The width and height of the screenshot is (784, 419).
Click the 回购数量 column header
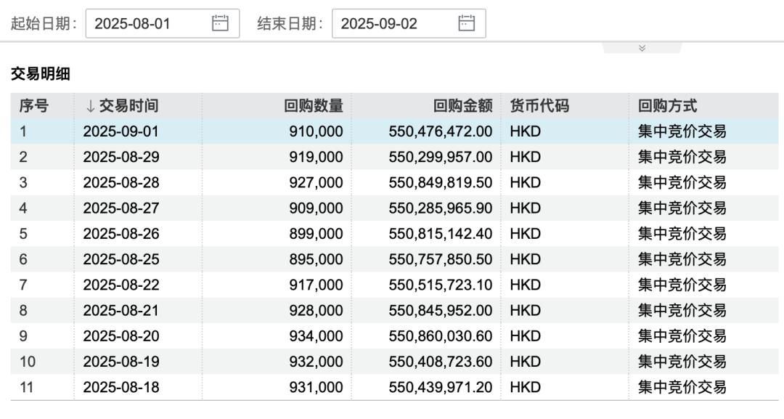coord(313,106)
